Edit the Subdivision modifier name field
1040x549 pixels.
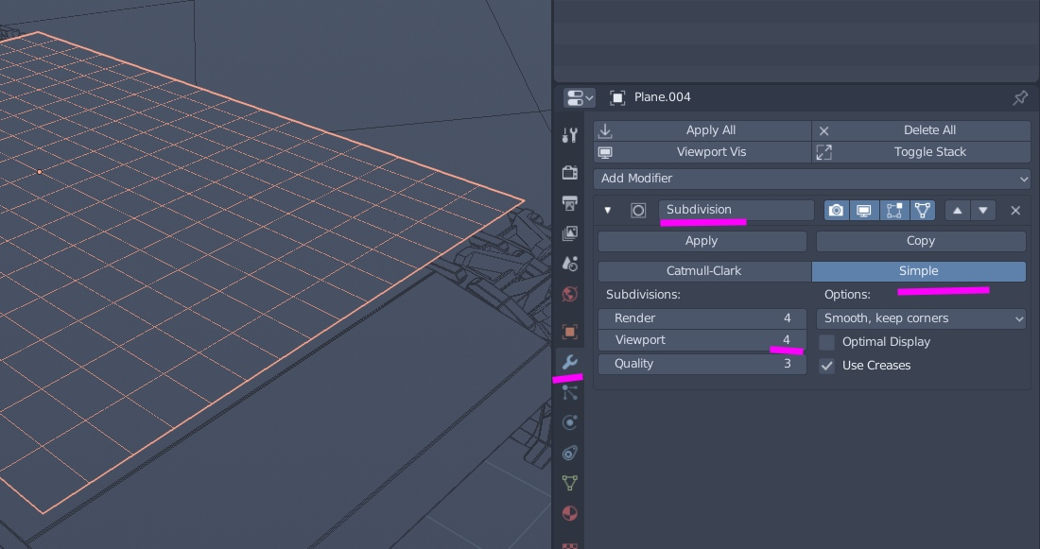point(737,210)
